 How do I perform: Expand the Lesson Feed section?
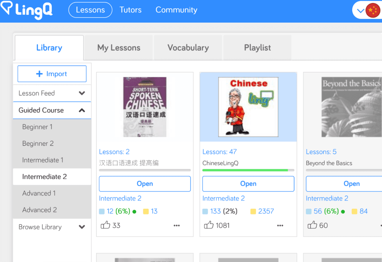82,93
